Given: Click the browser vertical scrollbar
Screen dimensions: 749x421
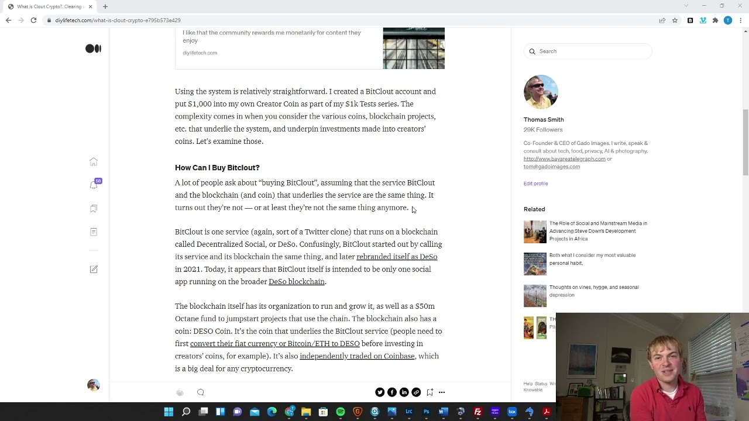Looking at the screenshot, I should (745, 142).
